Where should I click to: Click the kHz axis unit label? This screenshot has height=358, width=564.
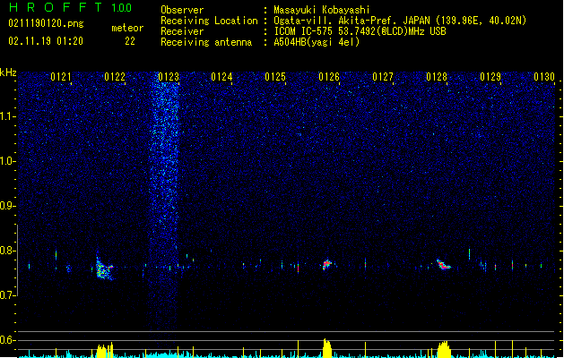(8, 72)
